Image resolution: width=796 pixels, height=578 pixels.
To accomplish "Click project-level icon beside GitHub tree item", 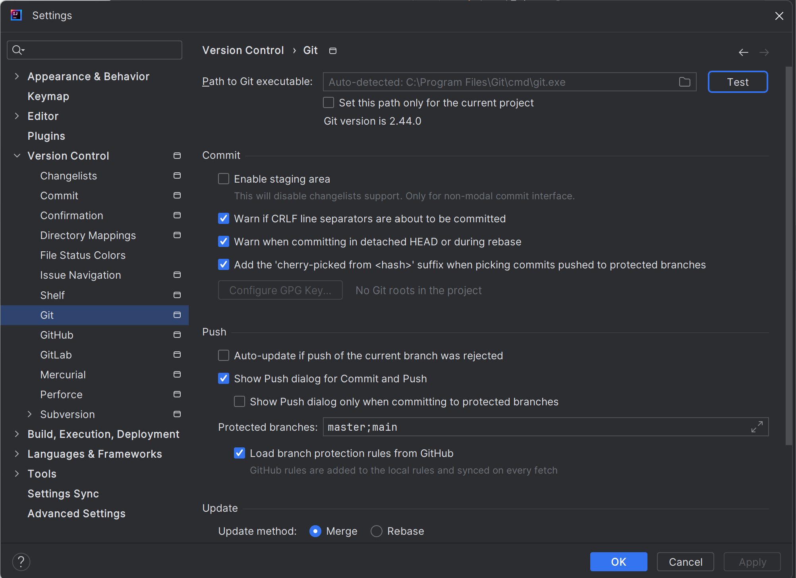I will coord(177,335).
